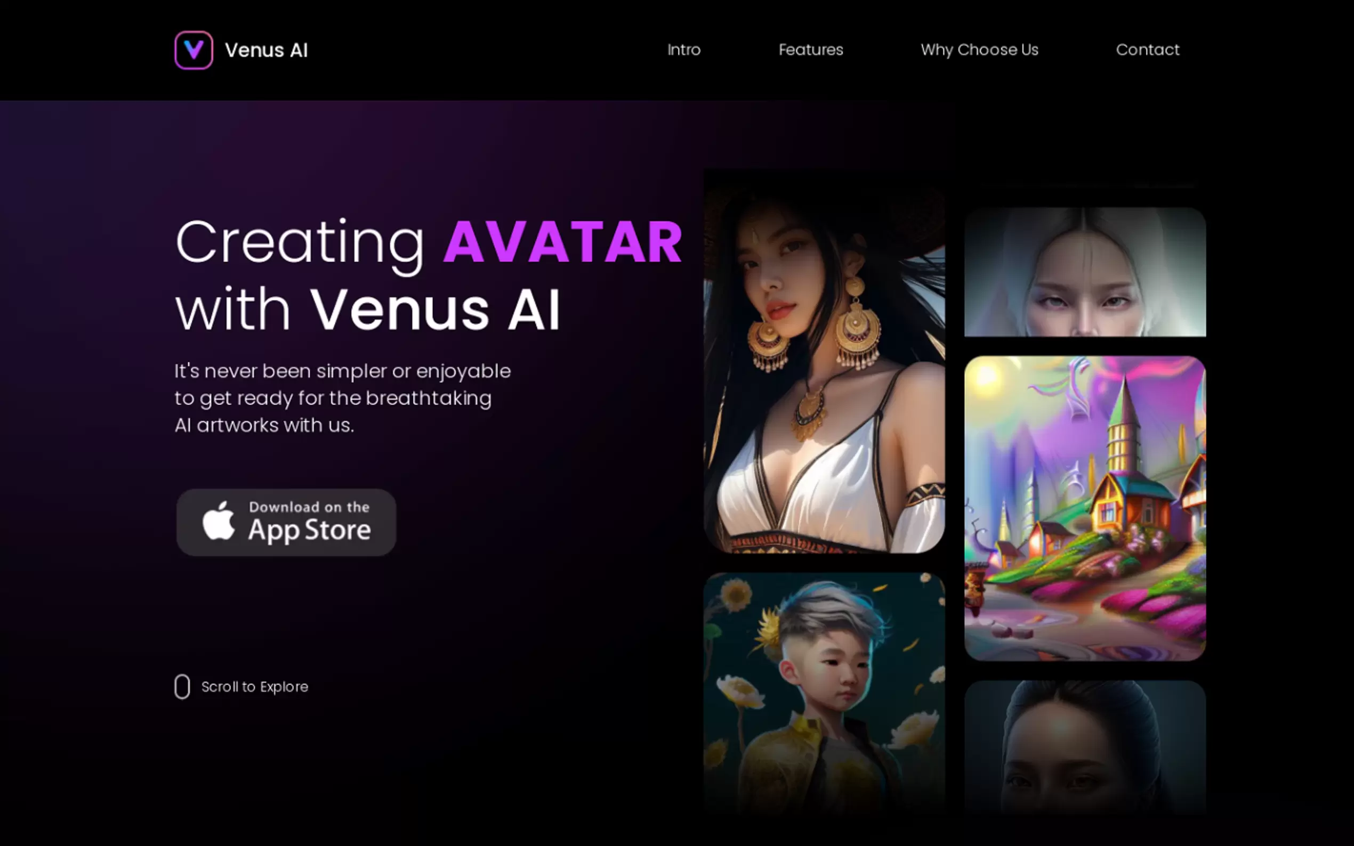Click the Venus AI logo icon
Viewport: 1354px width, 846px height.
pyautogui.click(x=194, y=50)
